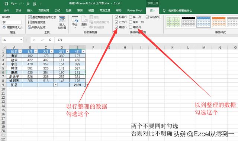The width and height of the screenshot is (238, 141).
Task: Toggle the Filter Button (筛选按钮) checkbox
Action: [147, 17]
